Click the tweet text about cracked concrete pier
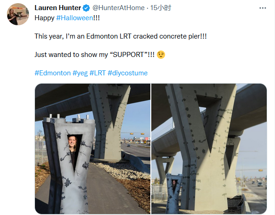The image size is (275, 215). click(120, 36)
